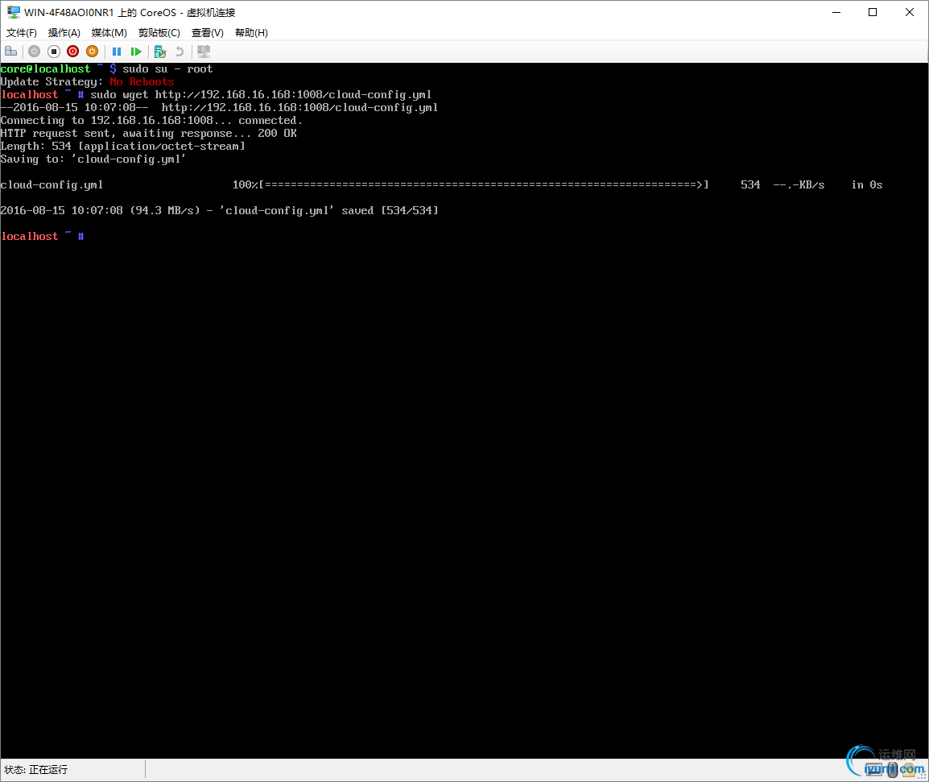
Task: Click the 'Length: 534' line
Action: 122,147
